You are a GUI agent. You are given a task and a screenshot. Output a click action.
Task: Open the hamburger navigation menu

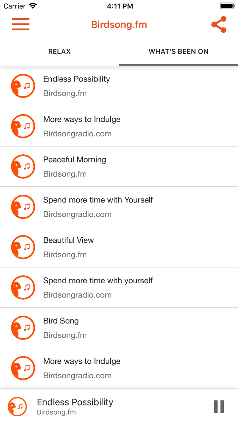coord(20,24)
